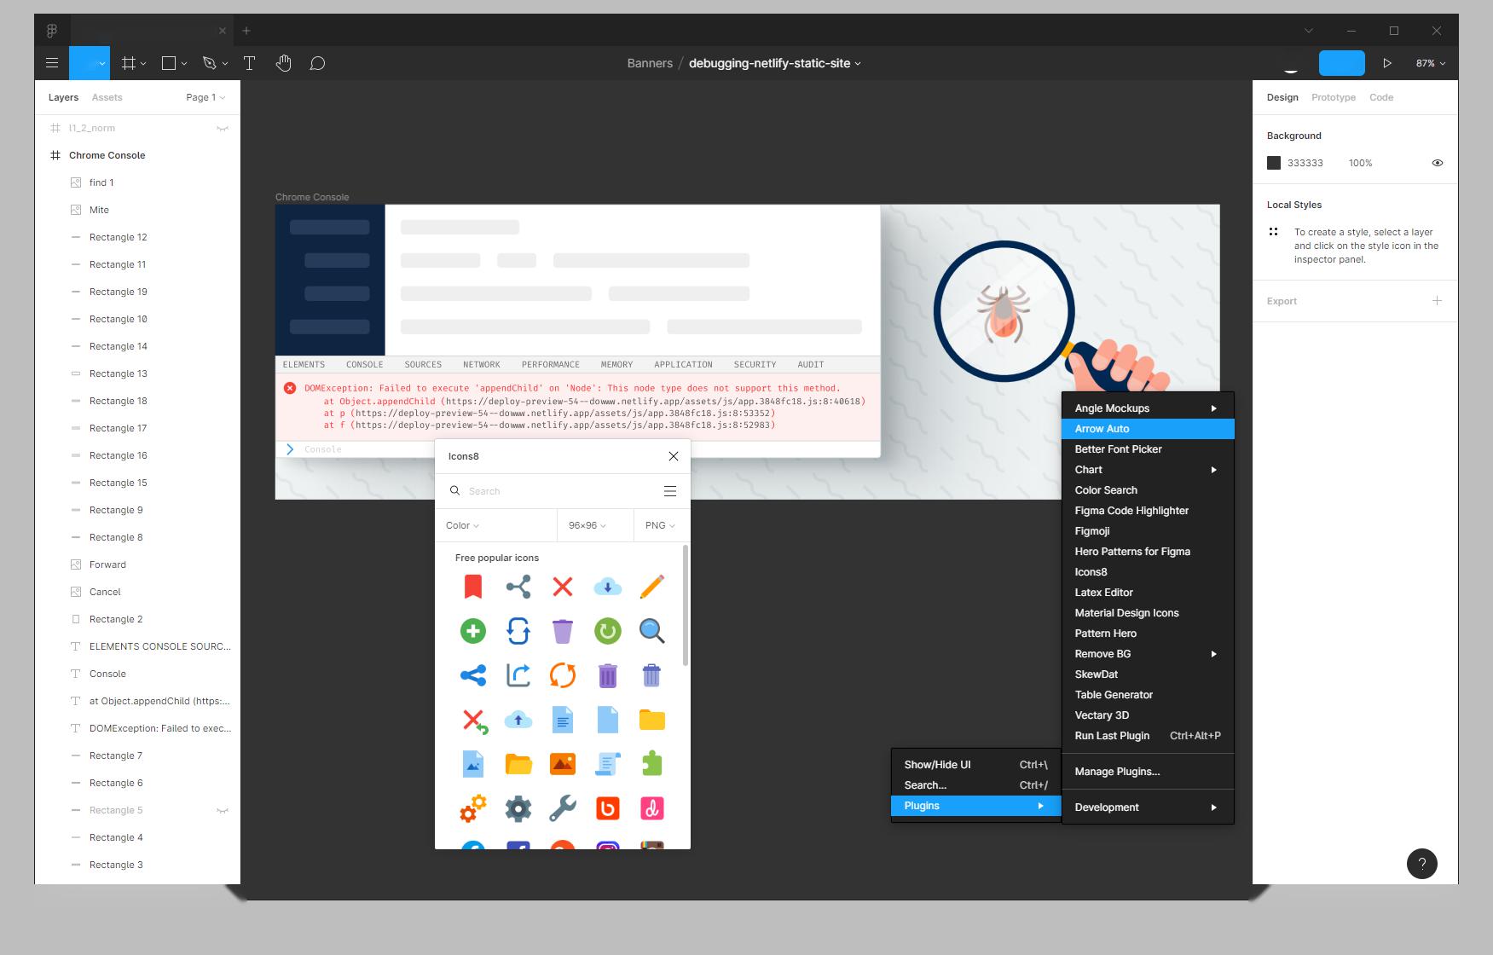Open the Help question mark button
The width and height of the screenshot is (1493, 955).
coord(1421,864)
